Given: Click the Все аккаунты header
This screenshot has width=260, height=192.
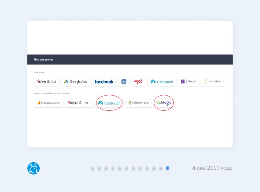Looking at the screenshot, I should (x=43, y=60).
